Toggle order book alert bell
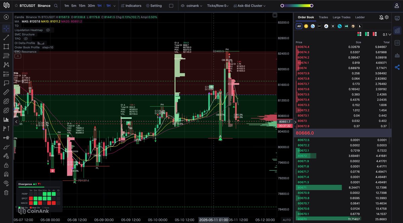 381,17
